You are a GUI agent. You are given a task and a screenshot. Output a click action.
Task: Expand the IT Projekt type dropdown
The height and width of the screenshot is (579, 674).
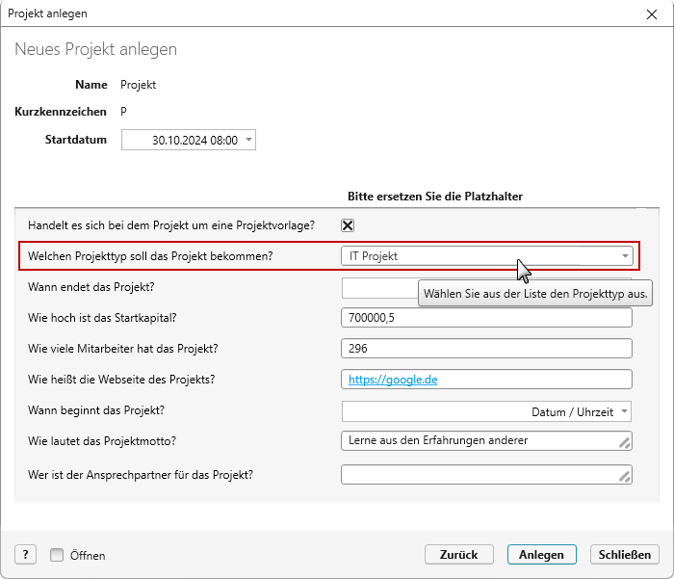625,256
